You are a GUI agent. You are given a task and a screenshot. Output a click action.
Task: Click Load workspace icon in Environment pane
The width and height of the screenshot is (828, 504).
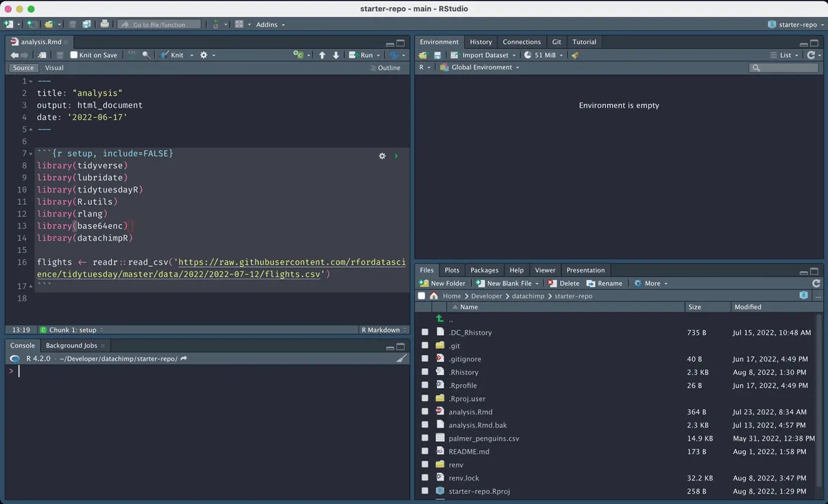pyautogui.click(x=423, y=55)
